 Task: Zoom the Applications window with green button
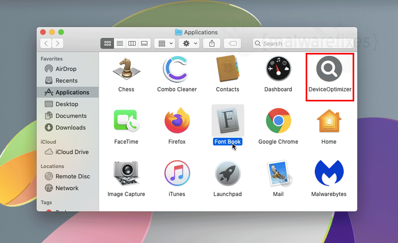(x=61, y=32)
